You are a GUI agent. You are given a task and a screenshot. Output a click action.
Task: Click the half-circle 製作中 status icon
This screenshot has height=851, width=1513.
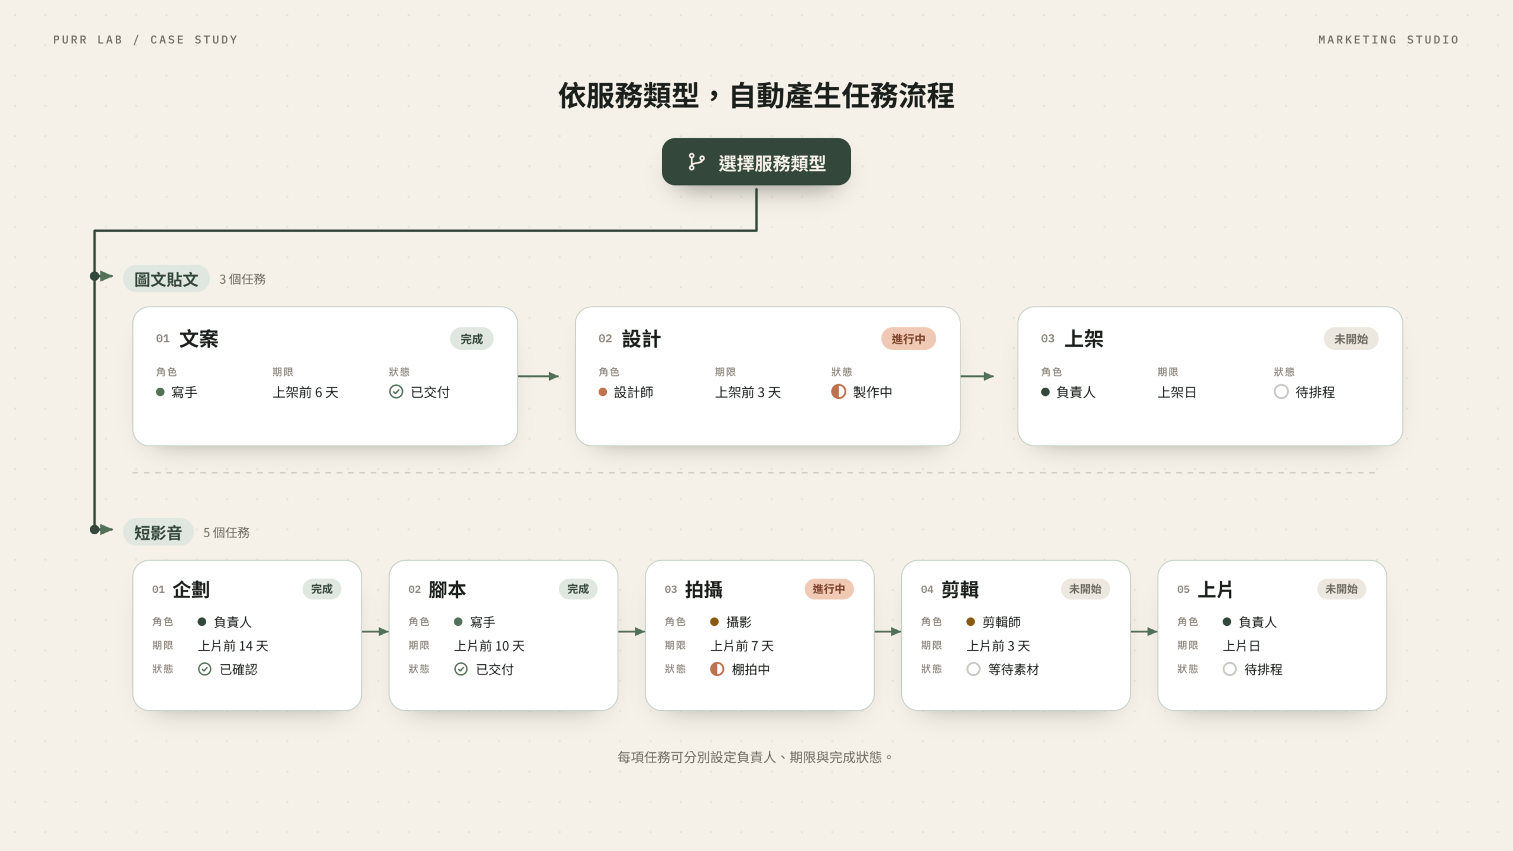(x=838, y=392)
